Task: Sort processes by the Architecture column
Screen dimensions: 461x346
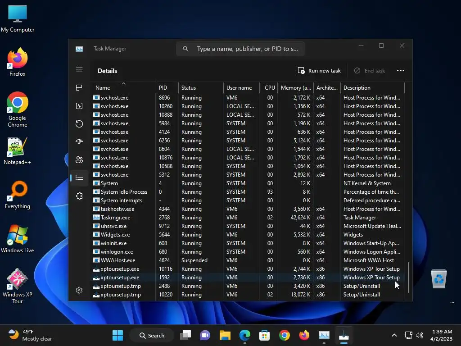Action: pyautogui.click(x=327, y=88)
